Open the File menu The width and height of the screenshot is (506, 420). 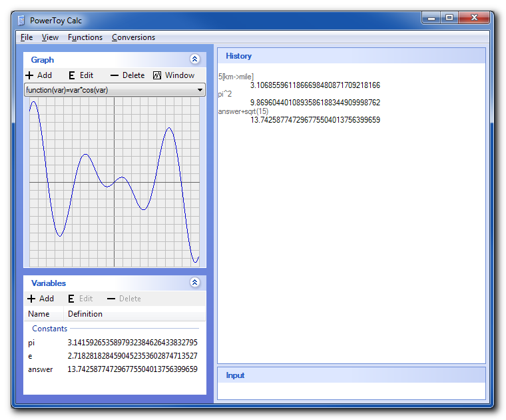[27, 37]
